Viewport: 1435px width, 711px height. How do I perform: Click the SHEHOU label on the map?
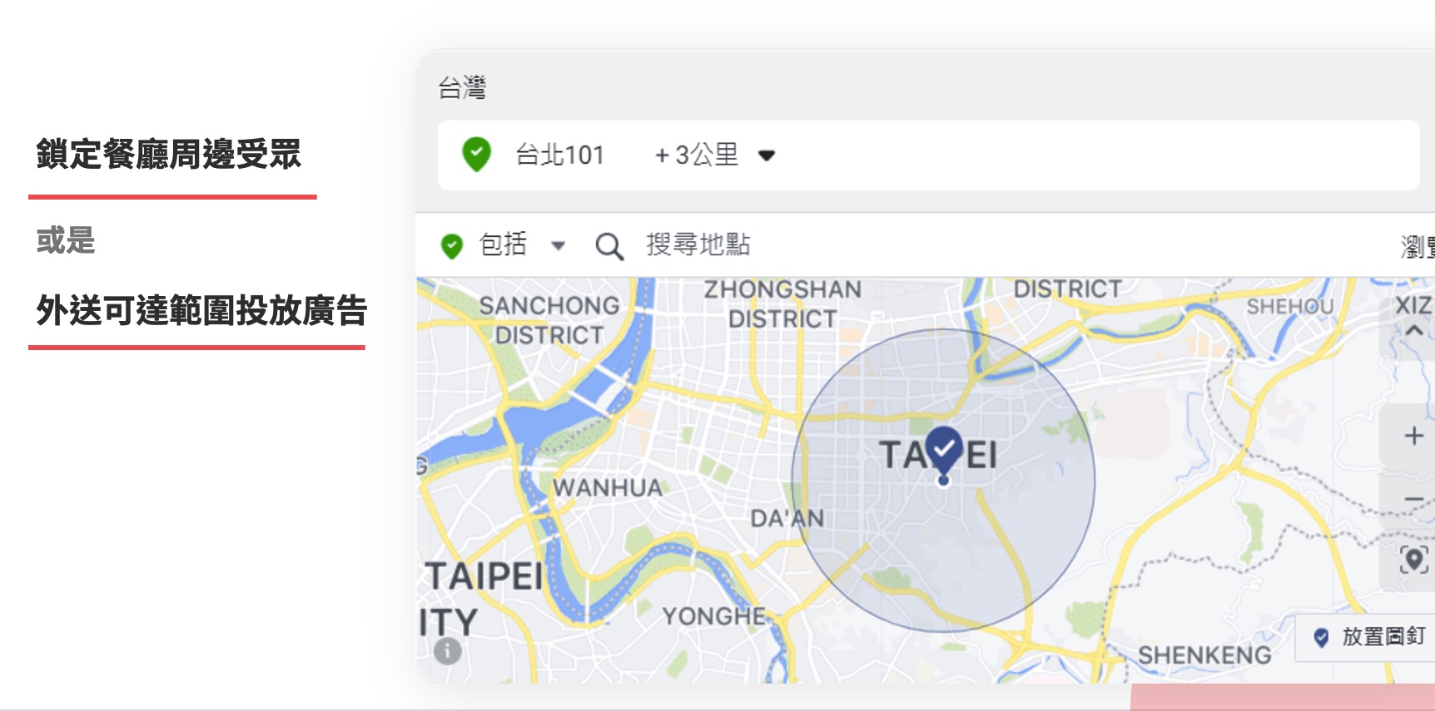(x=1289, y=307)
